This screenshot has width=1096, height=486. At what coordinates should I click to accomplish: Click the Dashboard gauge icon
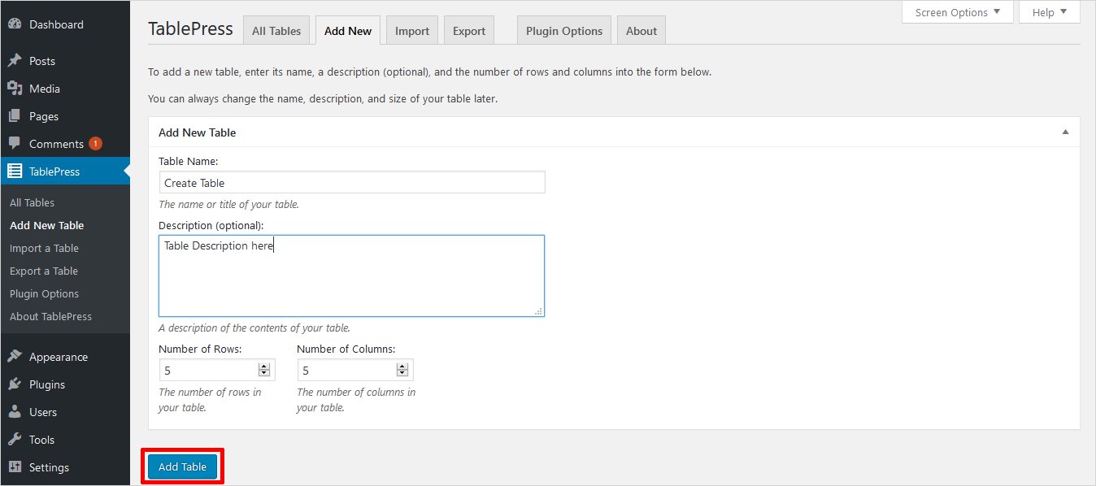click(15, 24)
